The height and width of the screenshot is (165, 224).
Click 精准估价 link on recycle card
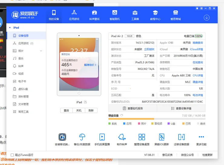coord(90,65)
